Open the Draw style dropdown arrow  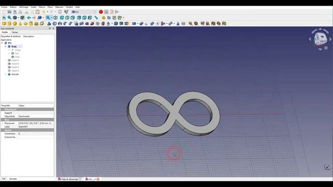coord(19,18)
